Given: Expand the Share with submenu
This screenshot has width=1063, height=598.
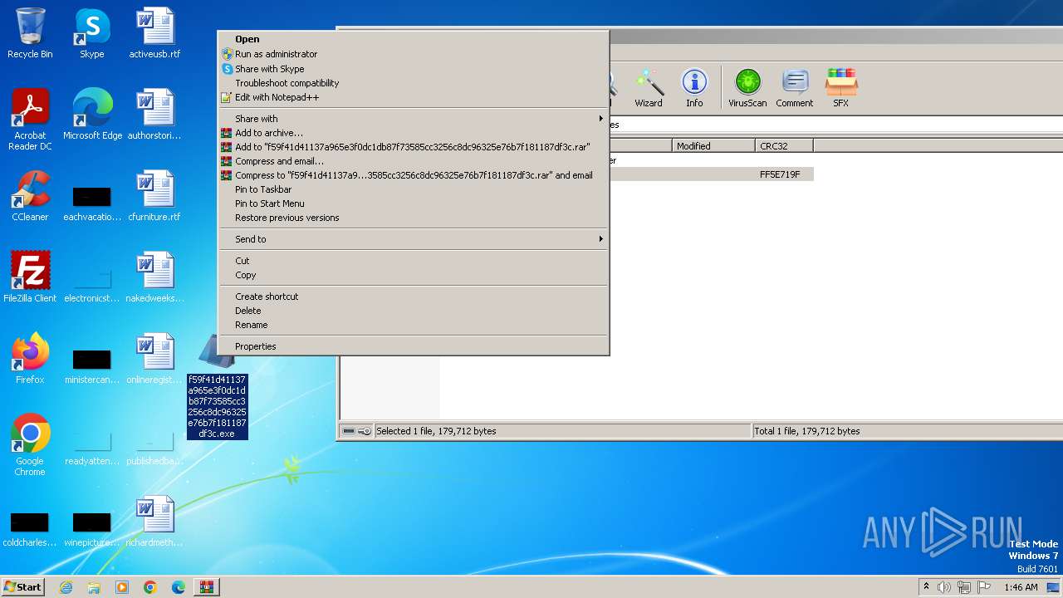Looking at the screenshot, I should click(413, 119).
